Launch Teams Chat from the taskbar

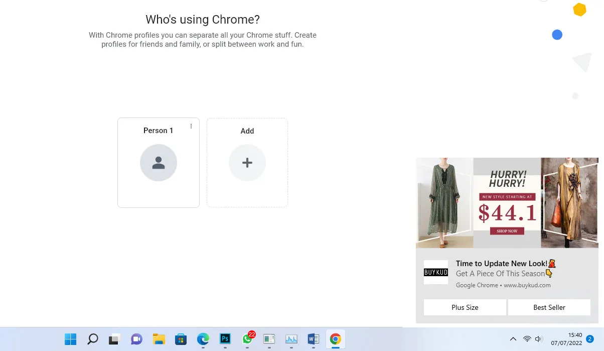click(x=136, y=339)
